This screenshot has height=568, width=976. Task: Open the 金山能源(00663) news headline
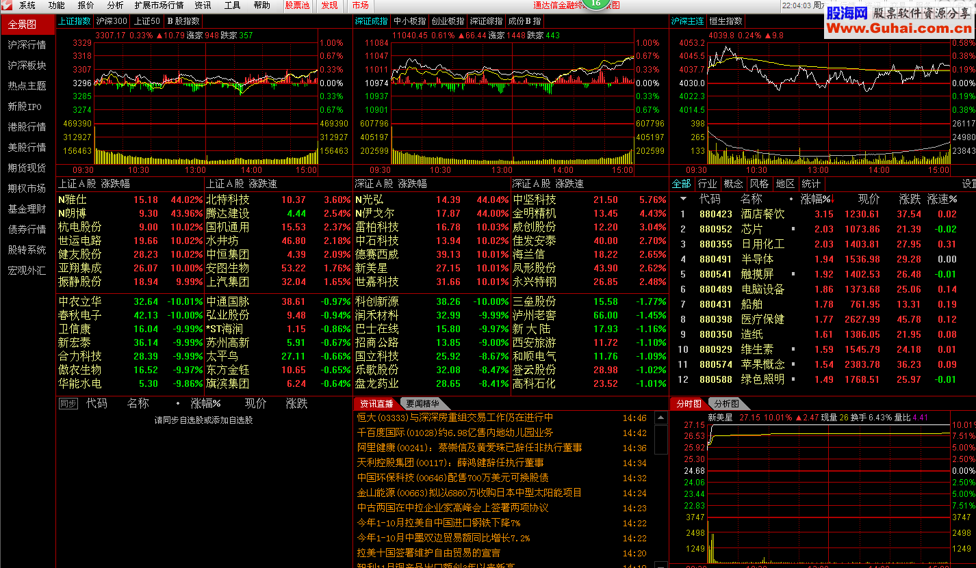coord(470,493)
